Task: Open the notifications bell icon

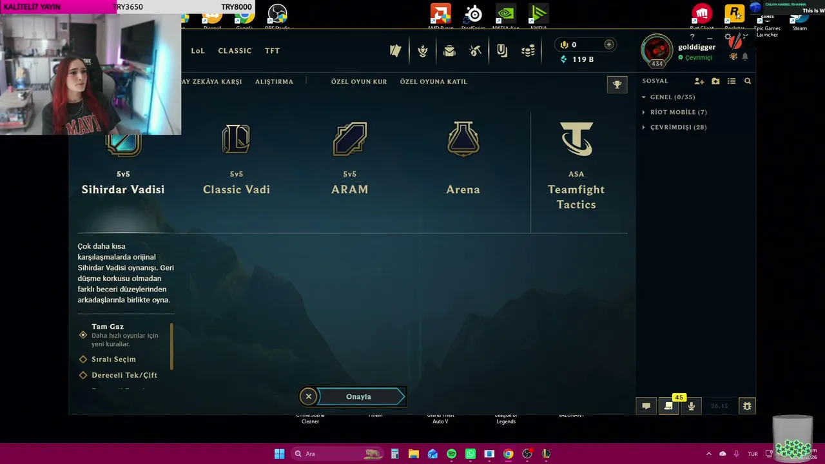Action: [745, 57]
